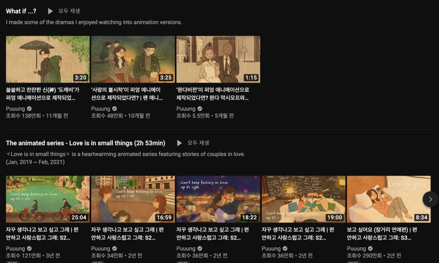Click the description 'I made some of the dramas...'
439x263 pixels.
click(94, 22)
